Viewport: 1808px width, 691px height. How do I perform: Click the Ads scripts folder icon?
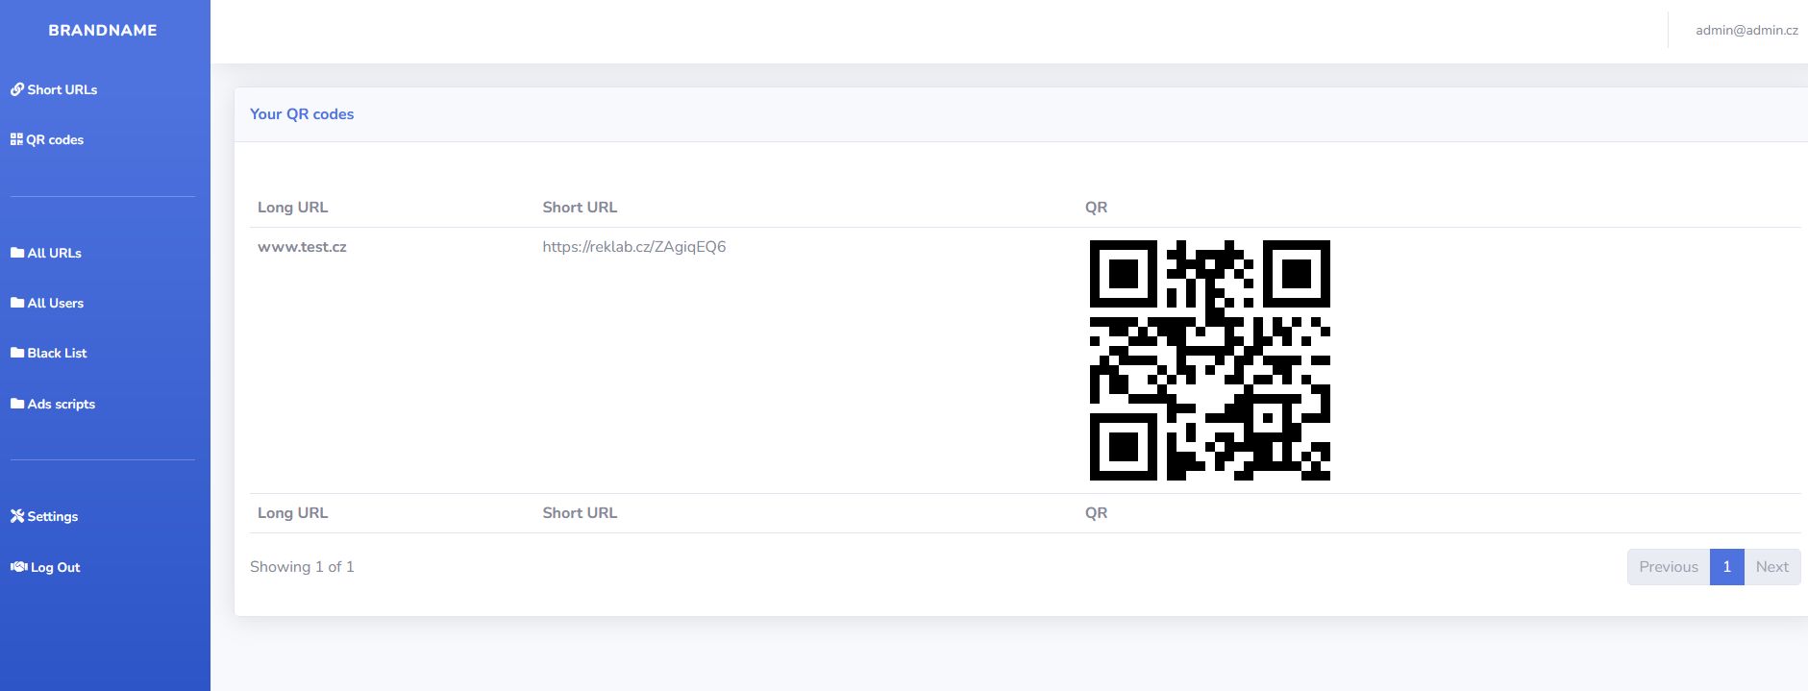(x=17, y=404)
